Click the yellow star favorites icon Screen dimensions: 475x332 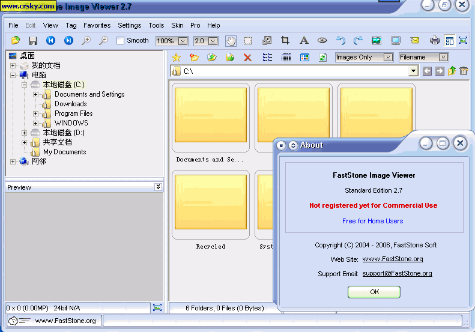pyautogui.click(x=176, y=58)
